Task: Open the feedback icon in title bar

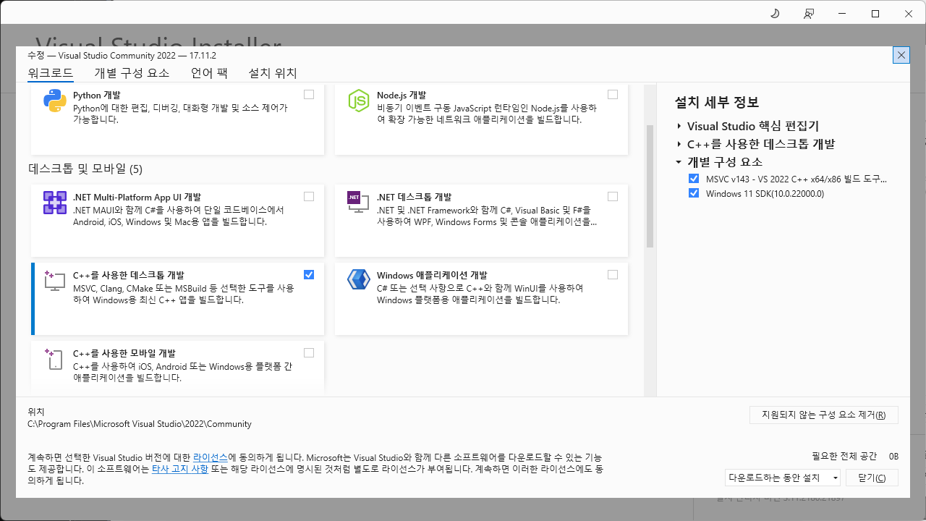Action: click(x=809, y=14)
